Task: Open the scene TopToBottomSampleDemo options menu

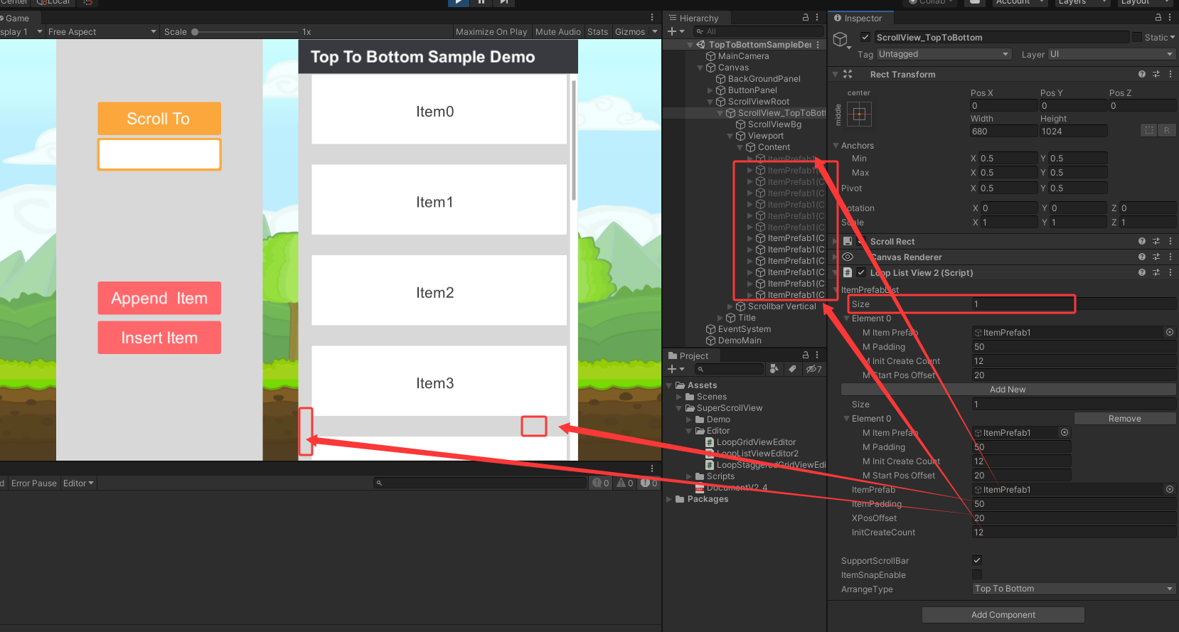Action: 818,44
